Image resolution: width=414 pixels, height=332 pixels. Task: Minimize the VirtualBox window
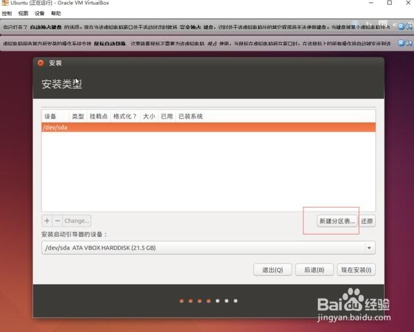[371, 3]
